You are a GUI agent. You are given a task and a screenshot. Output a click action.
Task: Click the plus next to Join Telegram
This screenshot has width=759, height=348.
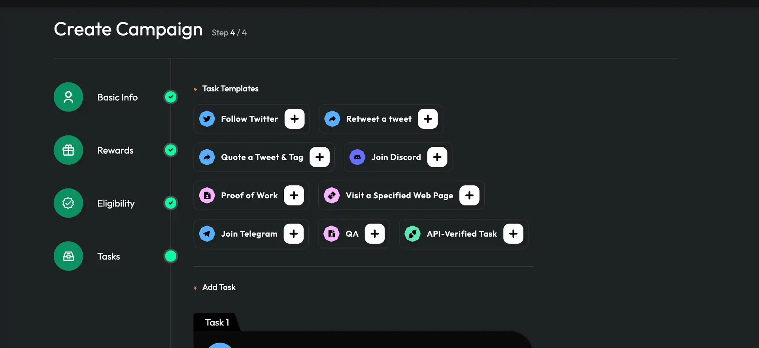294,234
